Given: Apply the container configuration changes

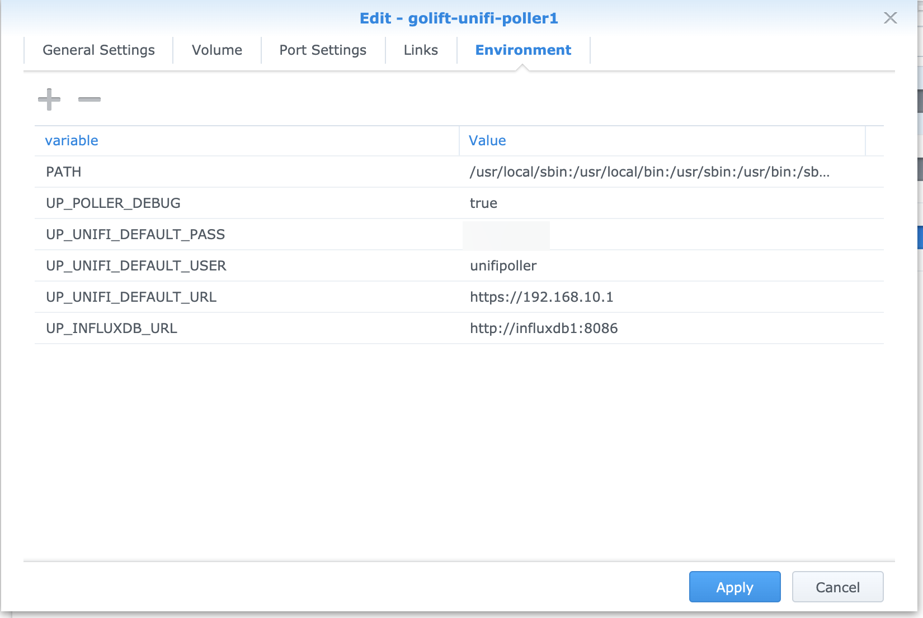Looking at the screenshot, I should pyautogui.click(x=734, y=587).
